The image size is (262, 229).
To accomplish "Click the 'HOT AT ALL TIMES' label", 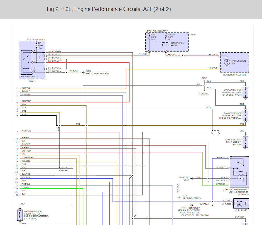I will pyautogui.click(x=36, y=40).
